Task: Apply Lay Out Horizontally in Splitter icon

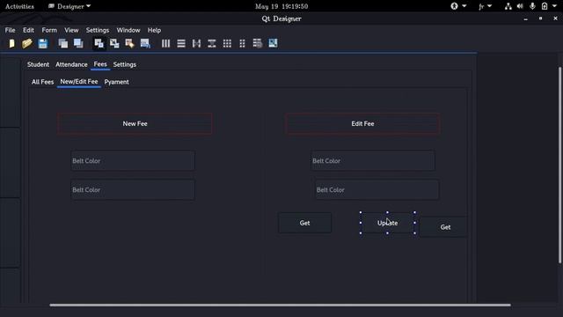Action: (196, 43)
